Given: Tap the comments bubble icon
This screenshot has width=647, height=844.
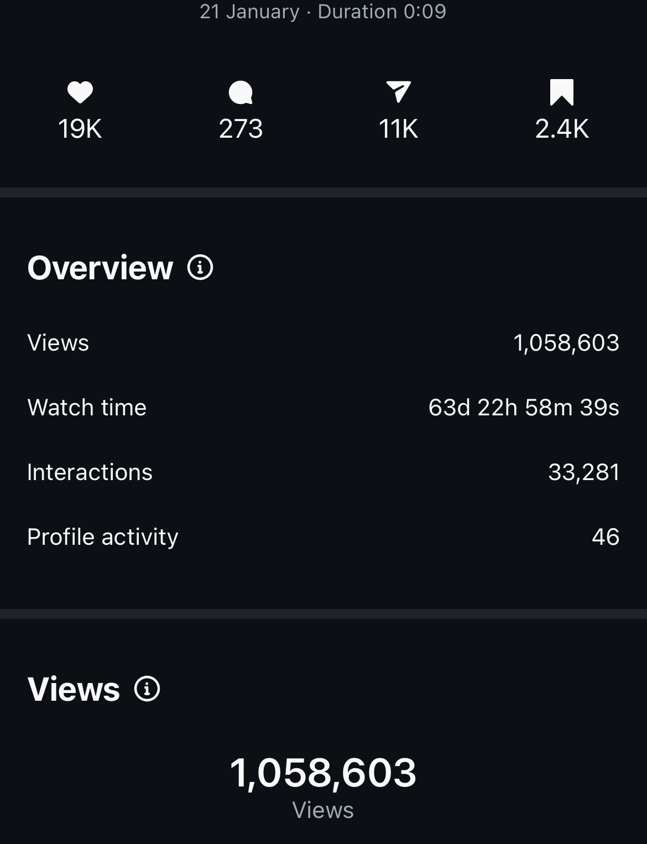Looking at the screenshot, I should pos(241,92).
